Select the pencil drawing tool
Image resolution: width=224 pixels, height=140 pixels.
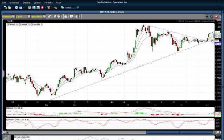50,16
